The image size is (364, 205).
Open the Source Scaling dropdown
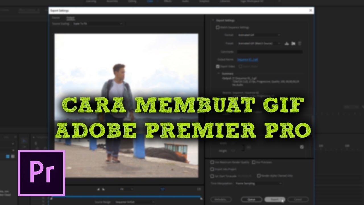click(x=97, y=24)
